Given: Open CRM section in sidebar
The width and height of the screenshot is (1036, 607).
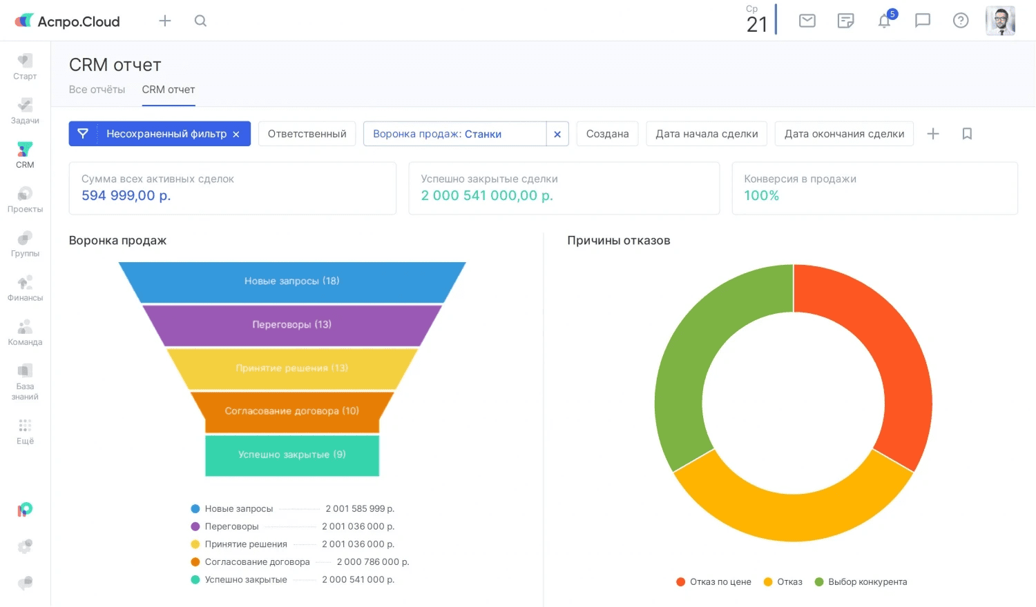Looking at the screenshot, I should tap(25, 155).
